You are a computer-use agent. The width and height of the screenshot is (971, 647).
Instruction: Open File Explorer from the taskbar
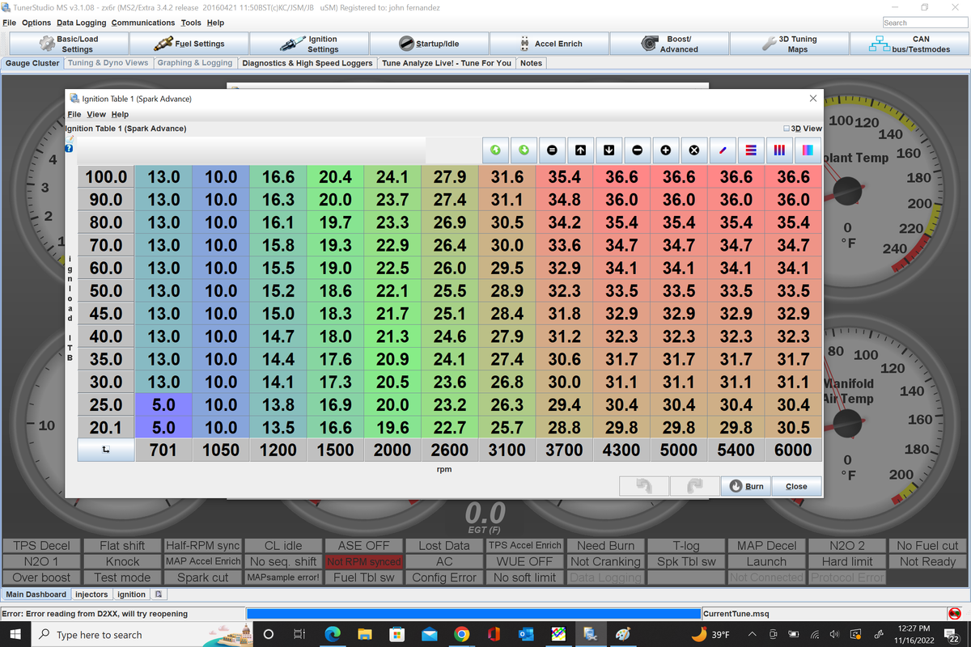(365, 635)
